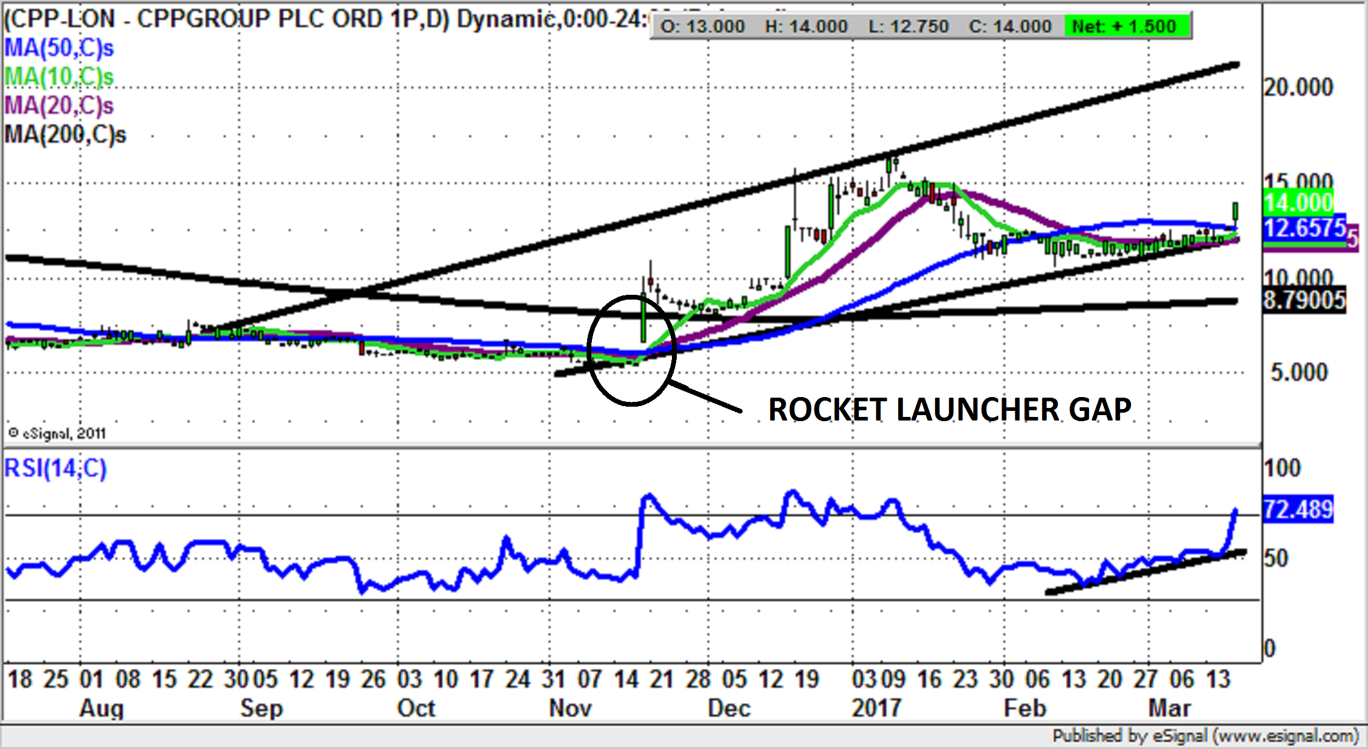
Task: Click the 20.000 price axis label
Action: tap(1298, 88)
